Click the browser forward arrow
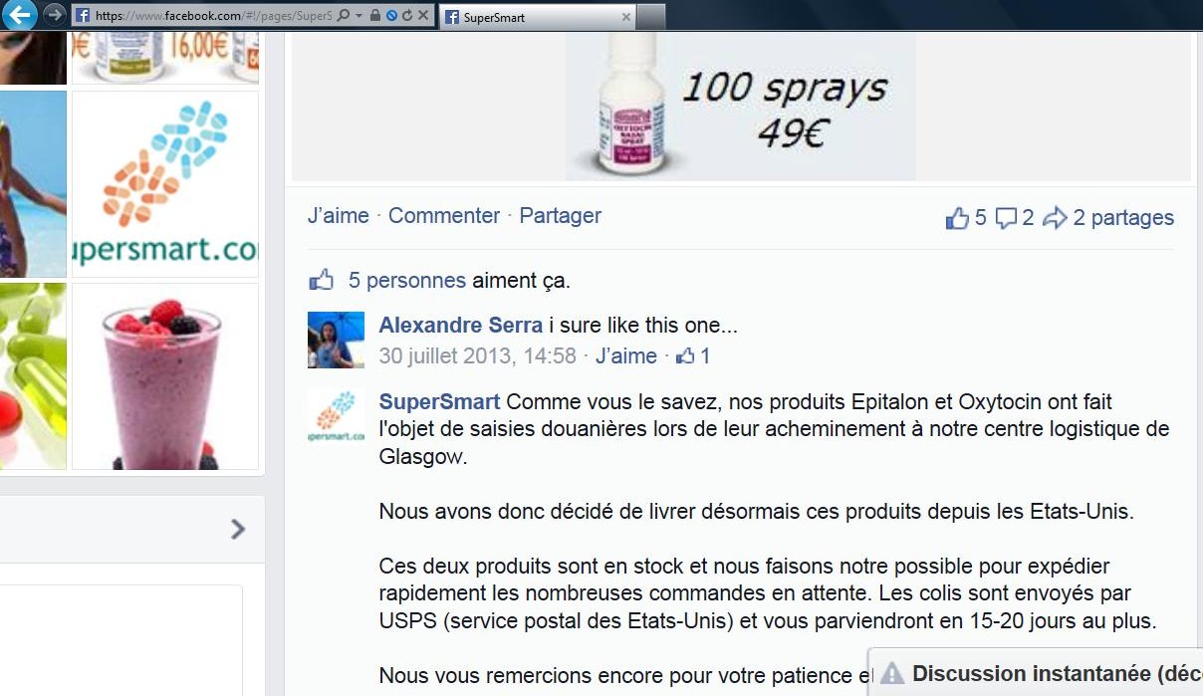This screenshot has width=1203, height=696. pyautogui.click(x=55, y=15)
